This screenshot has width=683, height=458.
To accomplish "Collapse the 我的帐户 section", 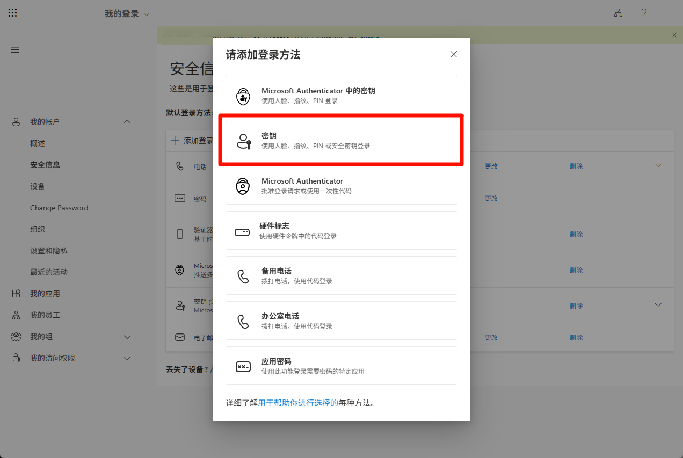I will (x=127, y=122).
